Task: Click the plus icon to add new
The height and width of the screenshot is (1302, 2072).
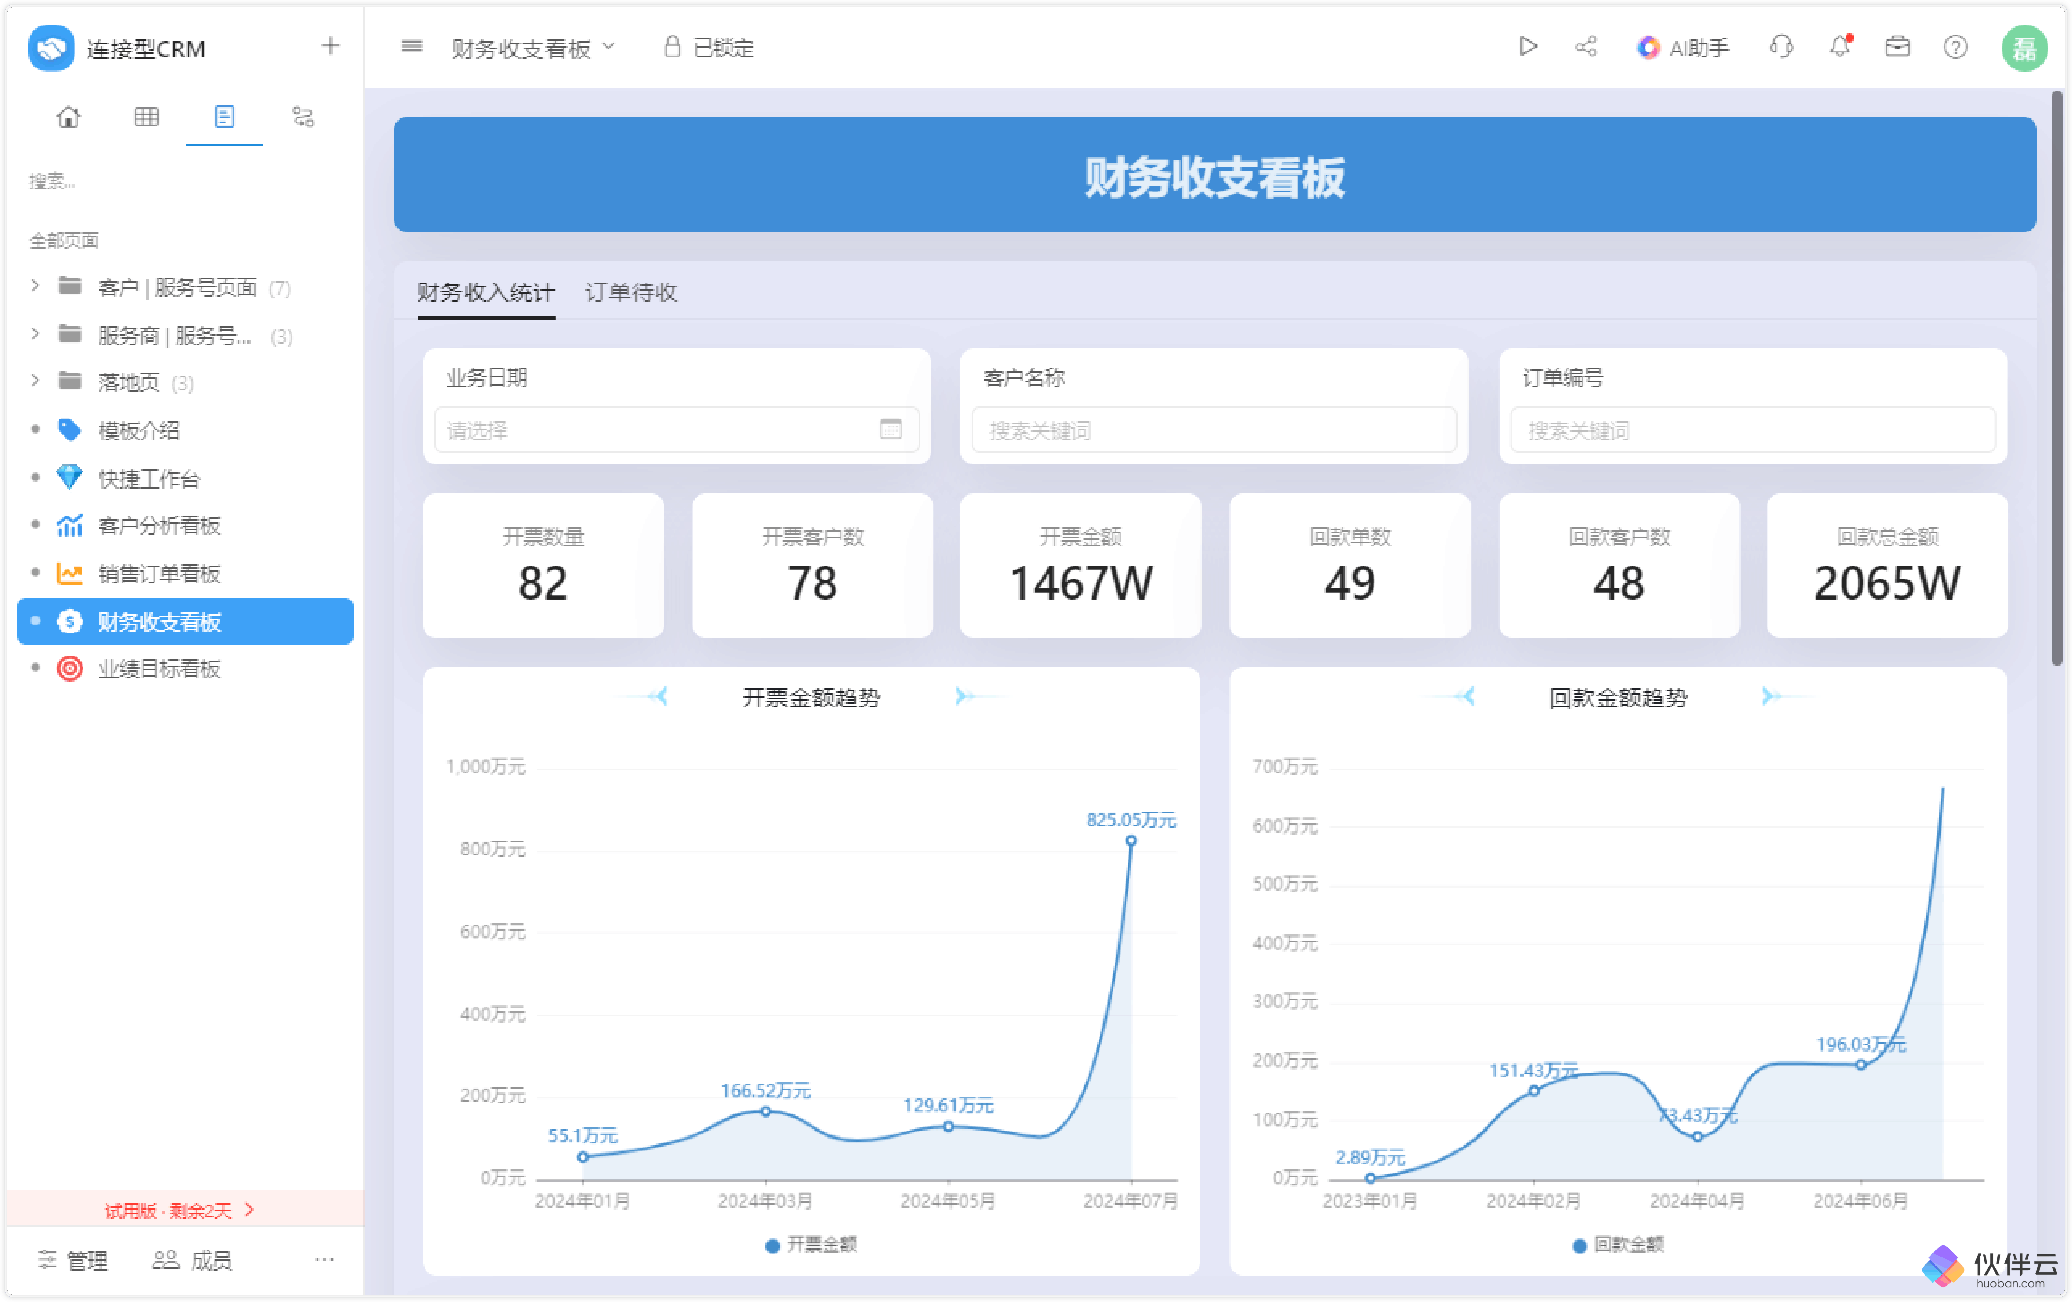Action: click(x=330, y=46)
